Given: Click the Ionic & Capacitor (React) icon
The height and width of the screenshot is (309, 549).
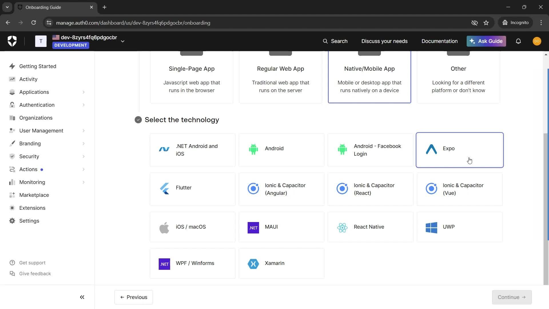Looking at the screenshot, I should coord(342,189).
